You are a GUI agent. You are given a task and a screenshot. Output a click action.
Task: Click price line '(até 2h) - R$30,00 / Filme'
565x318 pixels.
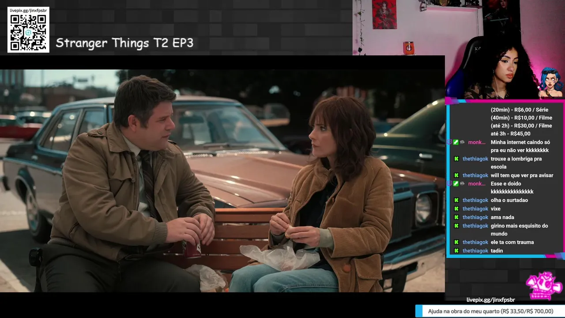pos(521,126)
